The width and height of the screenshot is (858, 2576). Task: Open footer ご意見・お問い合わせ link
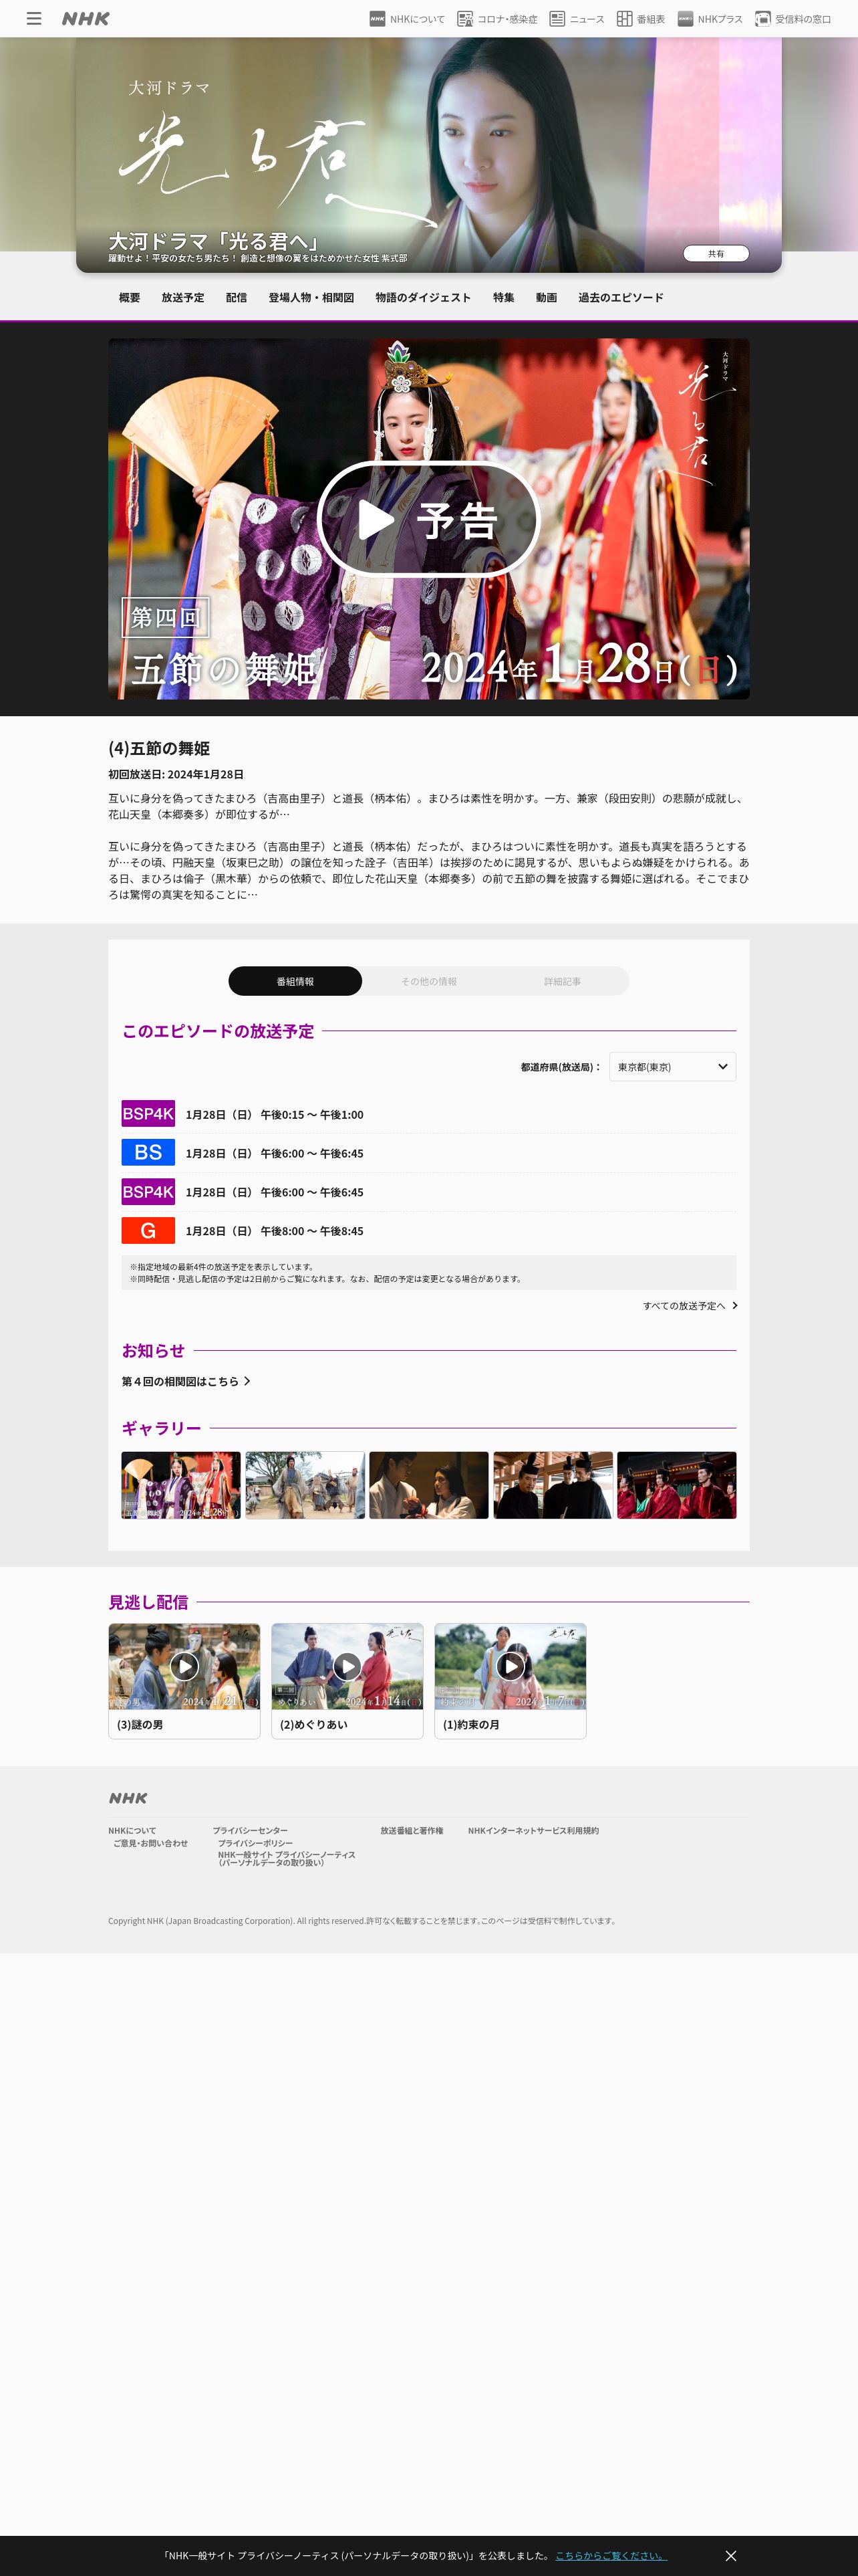coord(150,1843)
